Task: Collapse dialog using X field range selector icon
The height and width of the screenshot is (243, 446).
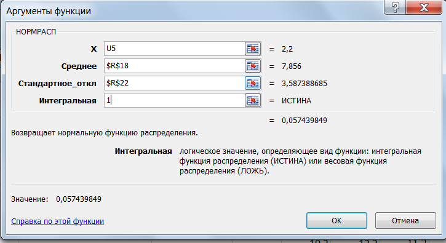Action: pyautogui.click(x=253, y=49)
